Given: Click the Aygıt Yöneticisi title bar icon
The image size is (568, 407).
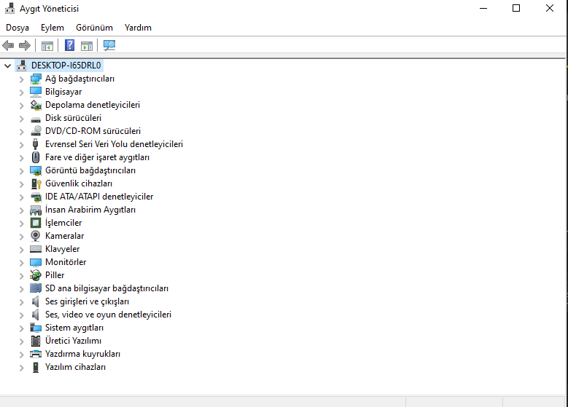Looking at the screenshot, I should pos(9,8).
